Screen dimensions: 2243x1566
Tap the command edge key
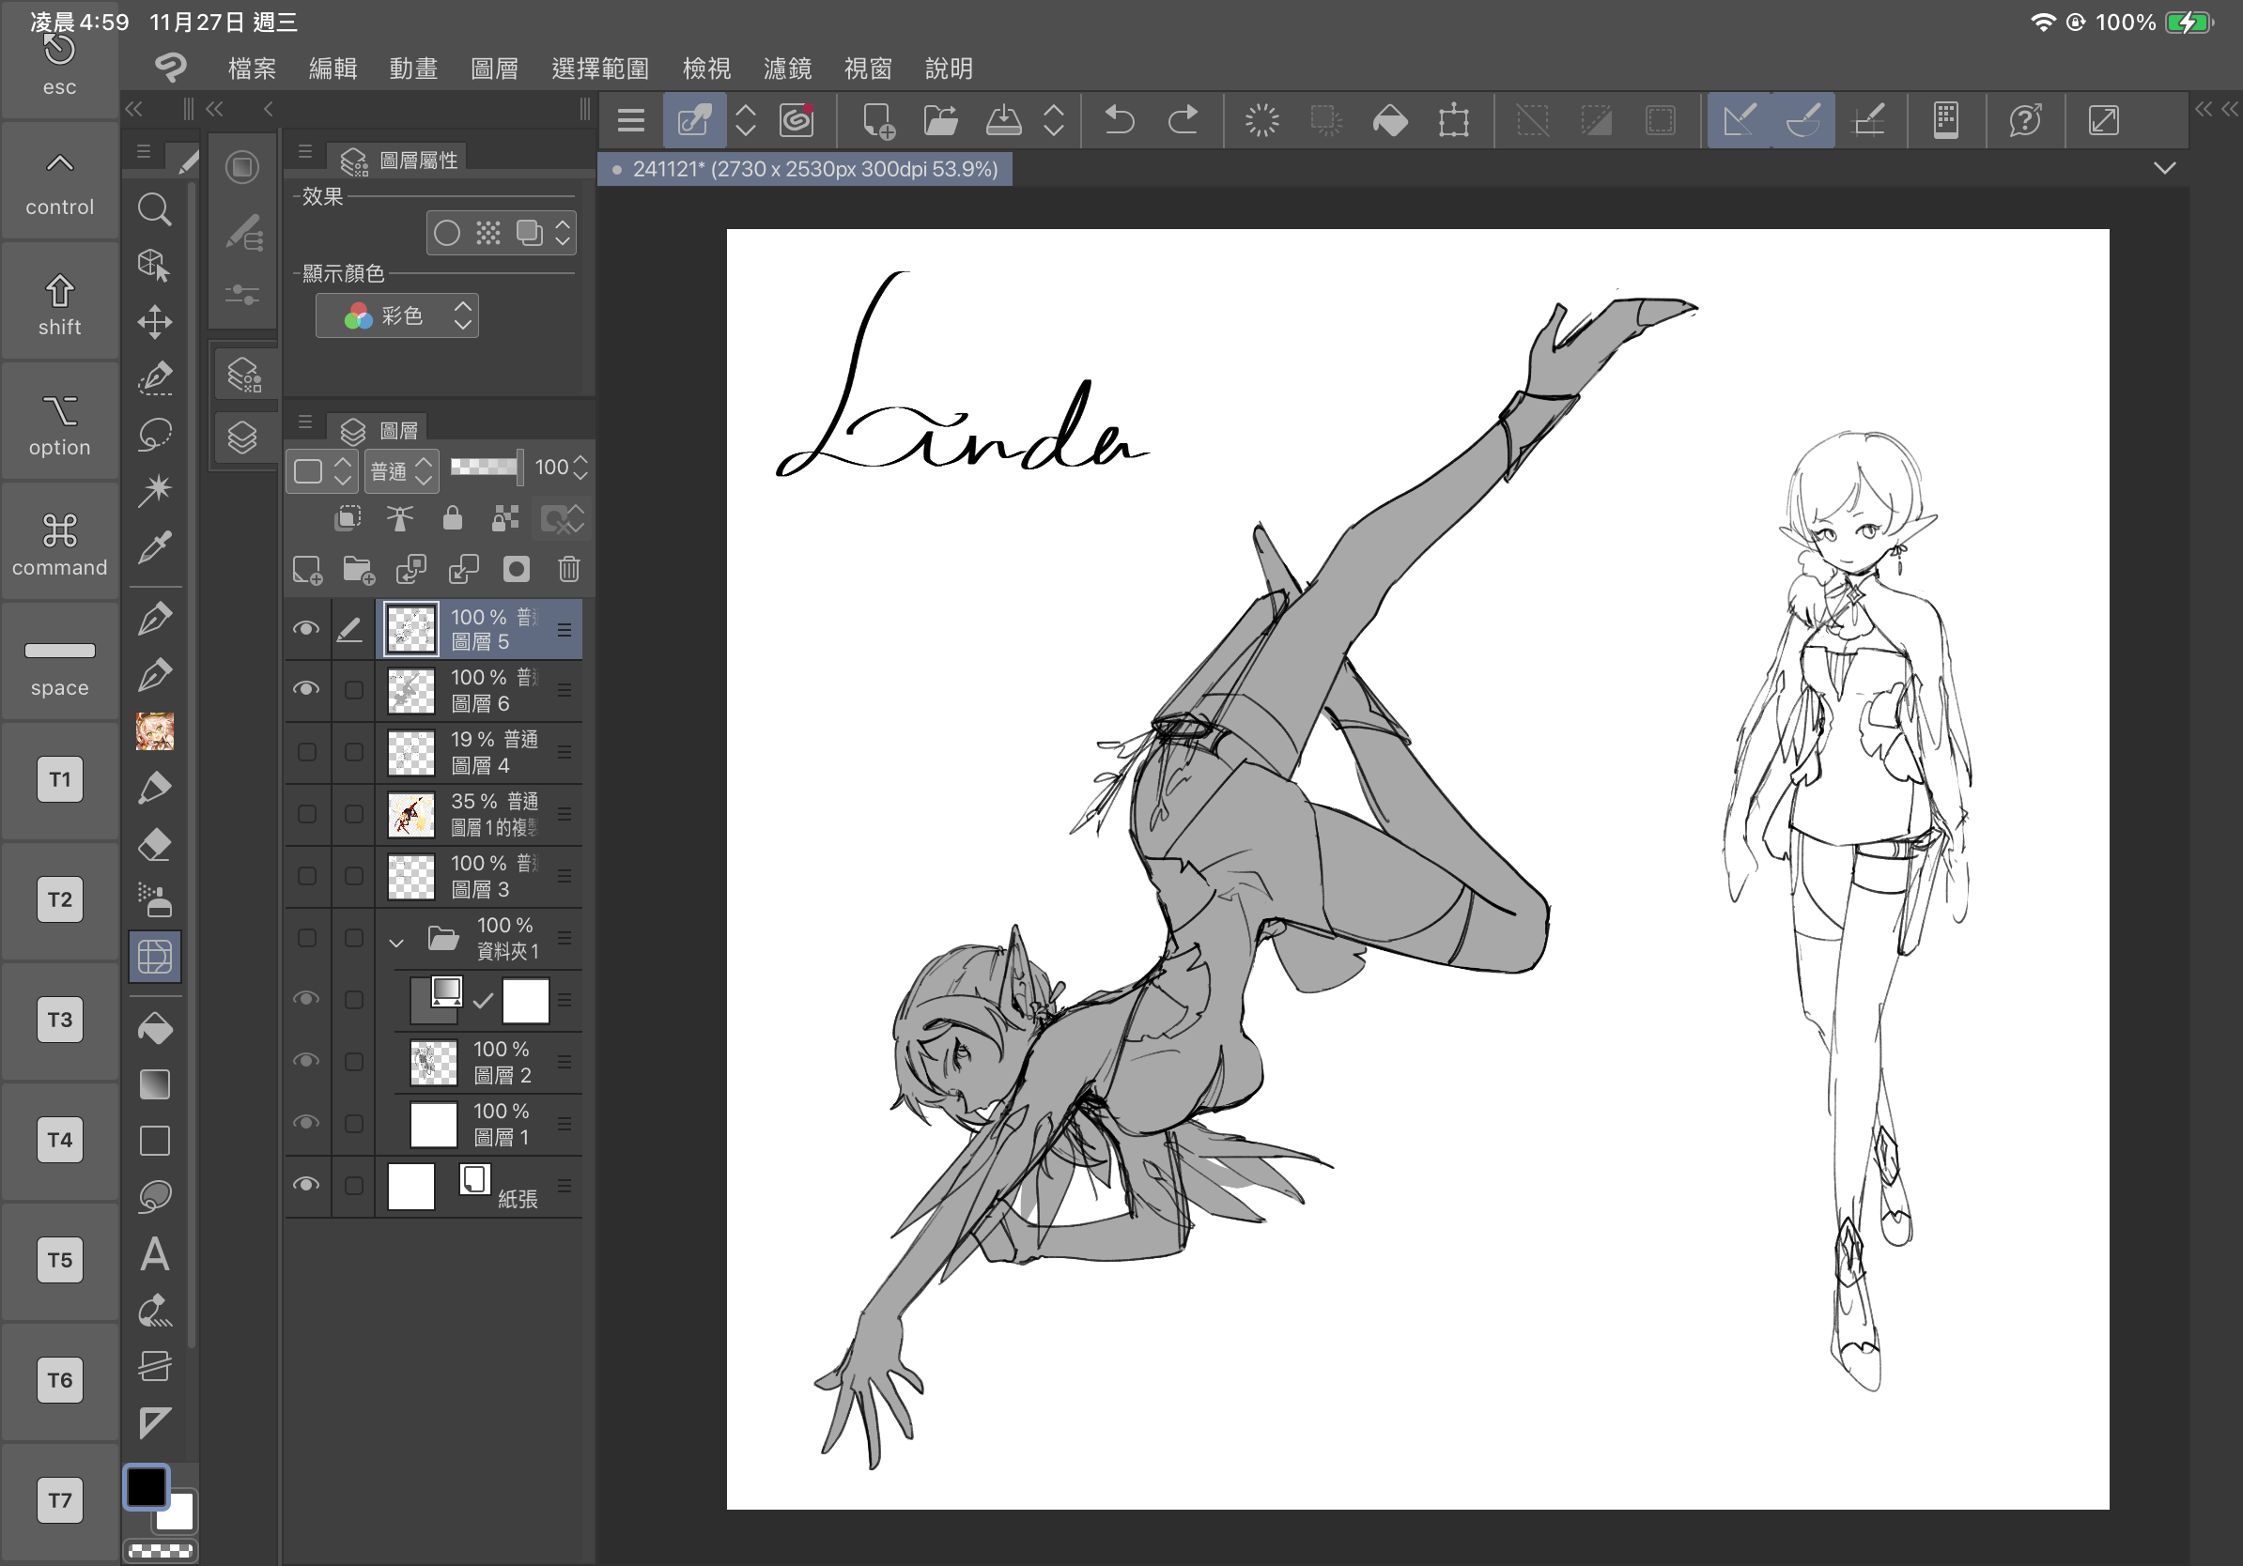[59, 543]
